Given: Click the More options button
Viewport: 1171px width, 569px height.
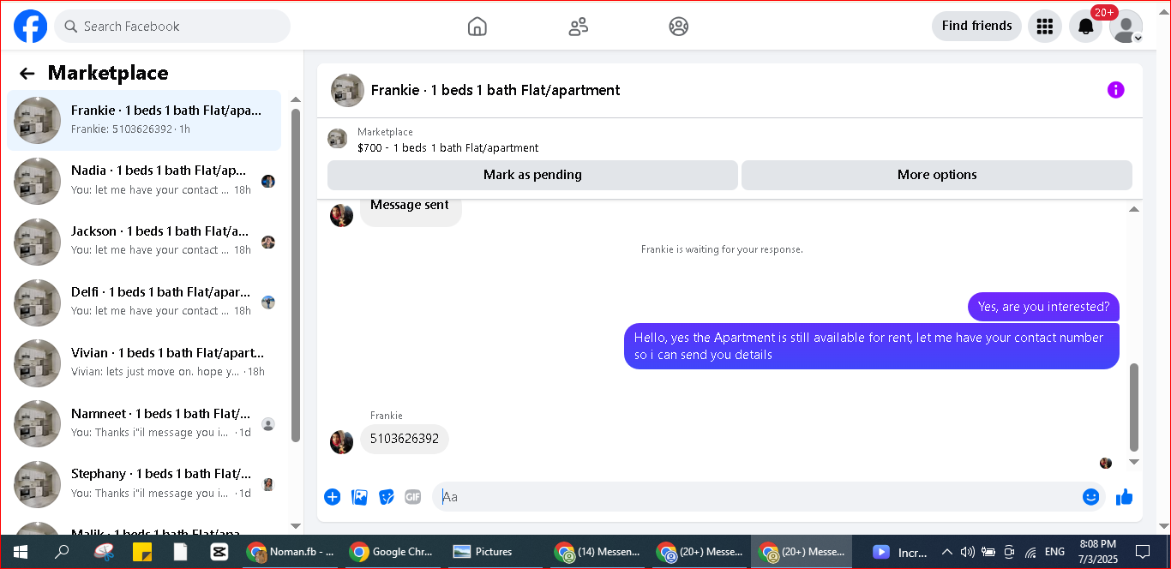Looking at the screenshot, I should coord(937,175).
